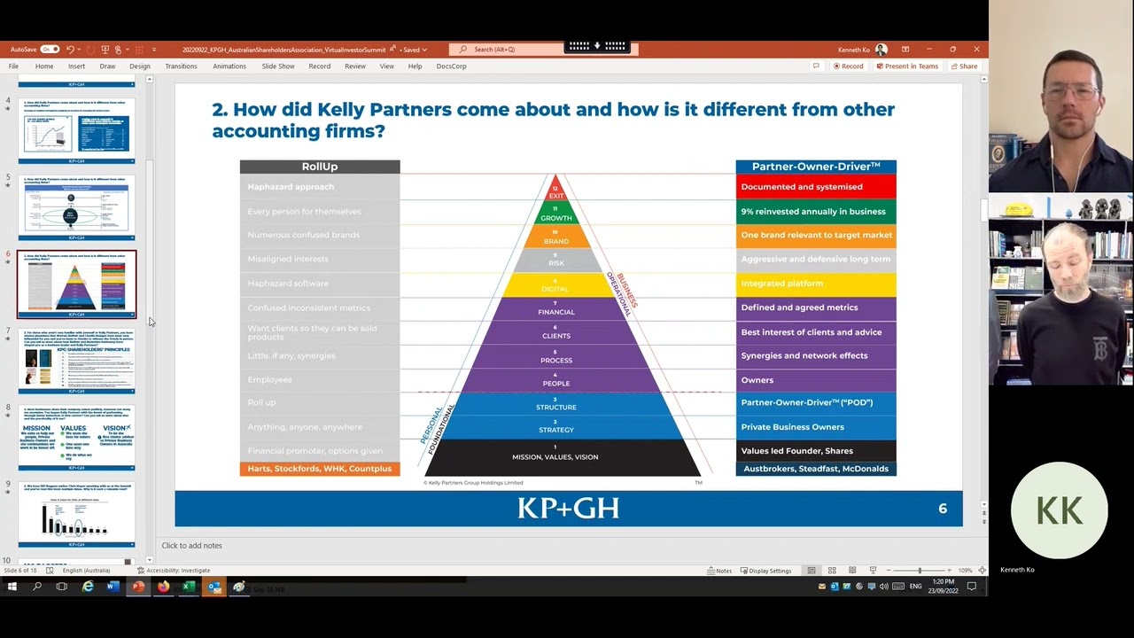
Task: Switch to the Review tab
Action: (355, 66)
